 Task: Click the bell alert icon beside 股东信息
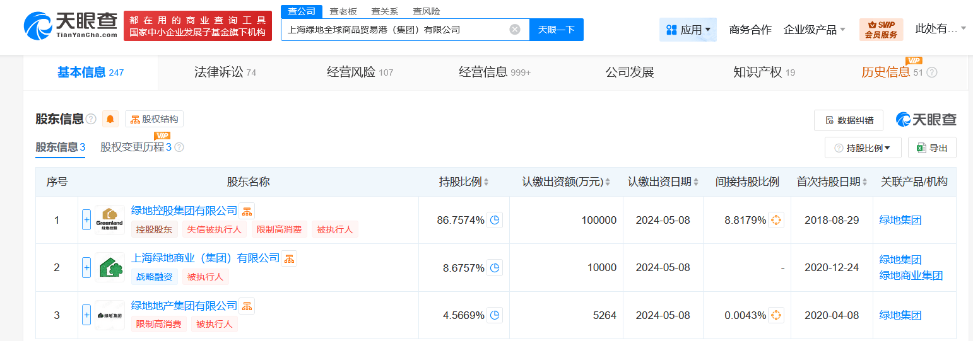tap(110, 119)
